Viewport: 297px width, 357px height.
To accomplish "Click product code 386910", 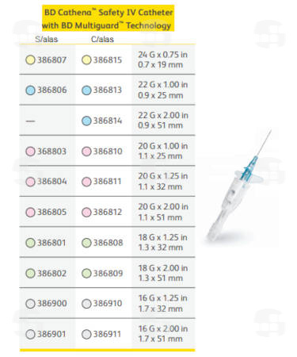I will [108, 303].
